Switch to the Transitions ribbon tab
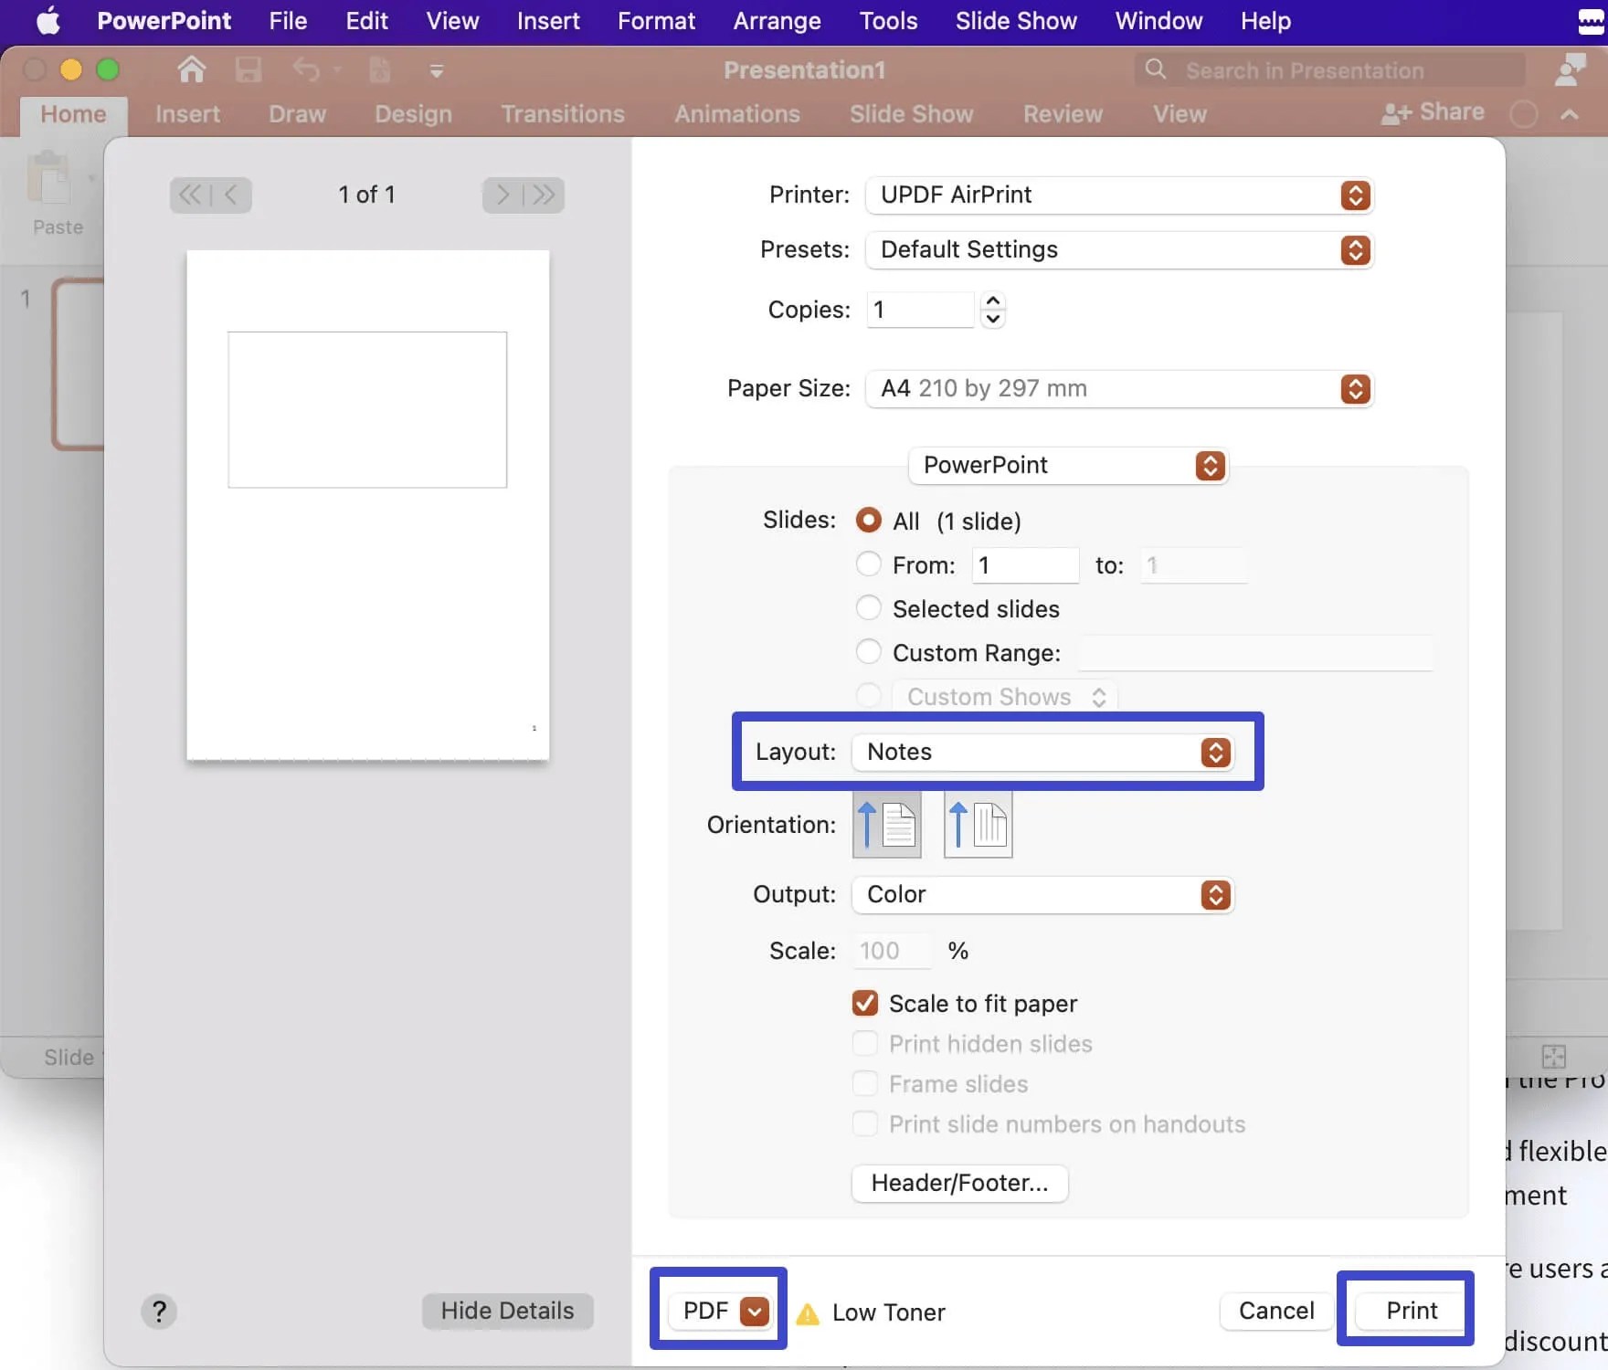 (x=563, y=114)
